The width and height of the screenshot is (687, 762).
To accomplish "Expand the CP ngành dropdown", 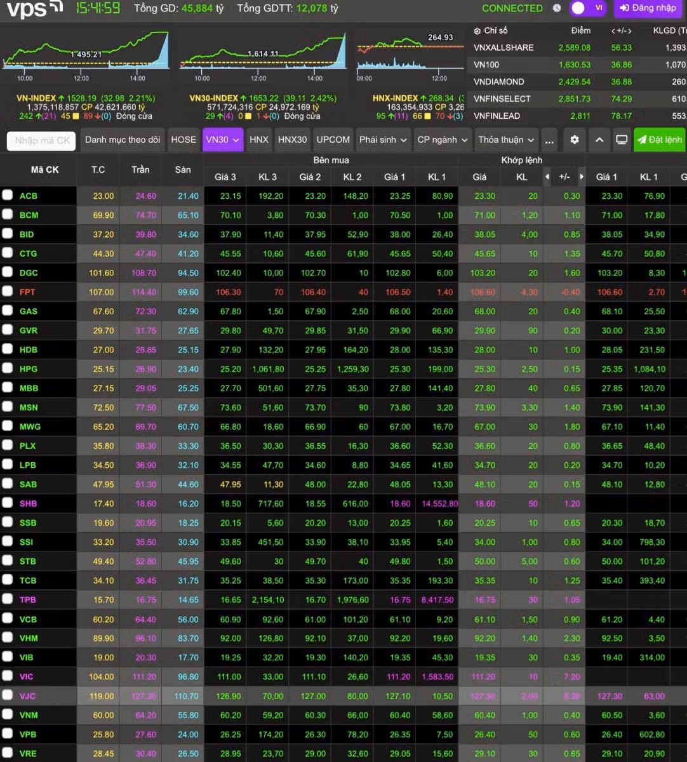I will (443, 140).
